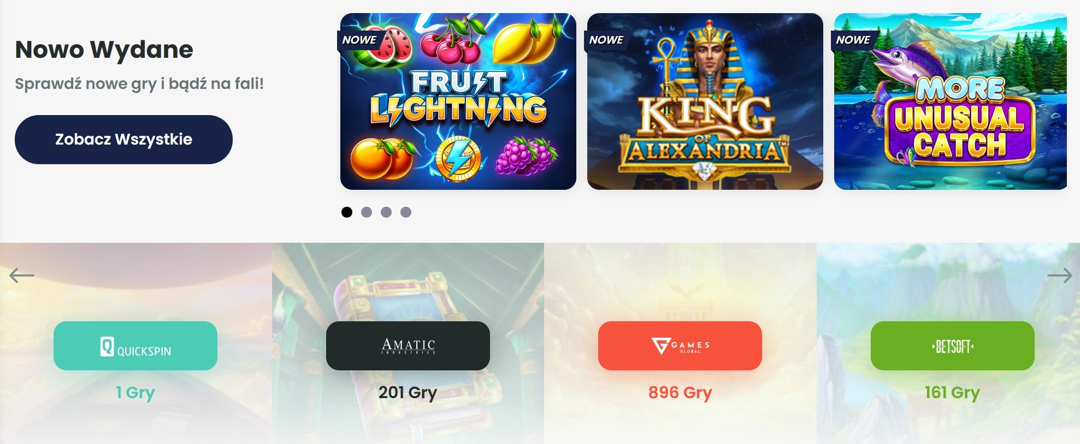Select the Betsoft provider logo

[x=953, y=346]
